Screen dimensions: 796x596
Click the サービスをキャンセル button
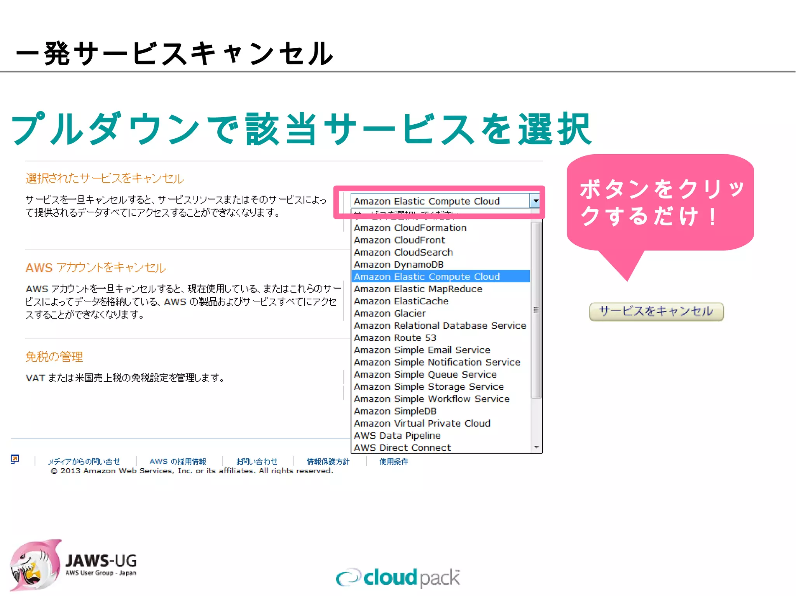click(x=656, y=312)
